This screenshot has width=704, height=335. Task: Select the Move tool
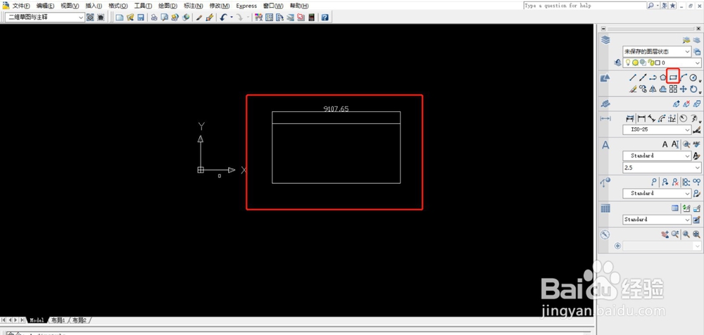(684, 89)
